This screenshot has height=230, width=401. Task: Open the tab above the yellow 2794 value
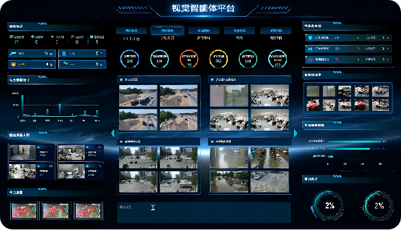coord(204,31)
